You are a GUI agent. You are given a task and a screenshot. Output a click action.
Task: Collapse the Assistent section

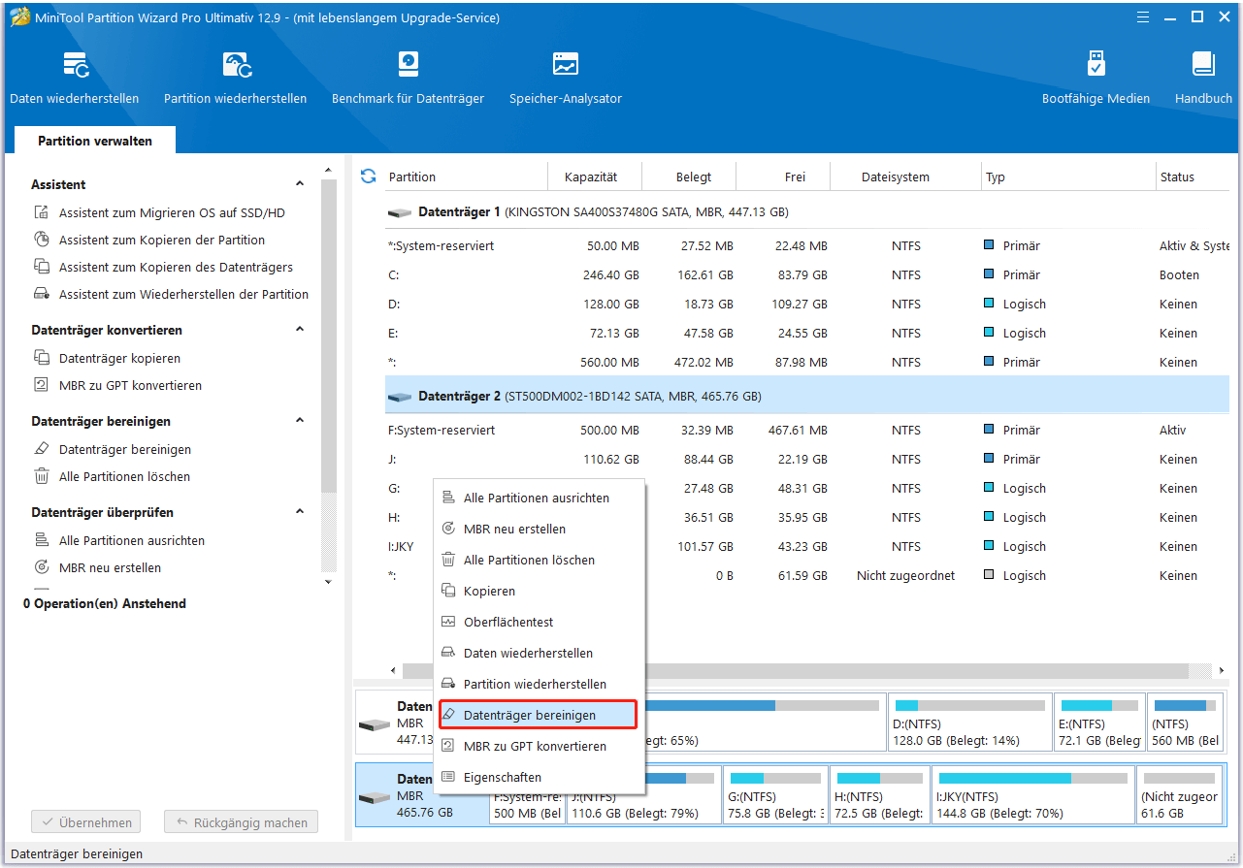click(x=300, y=184)
